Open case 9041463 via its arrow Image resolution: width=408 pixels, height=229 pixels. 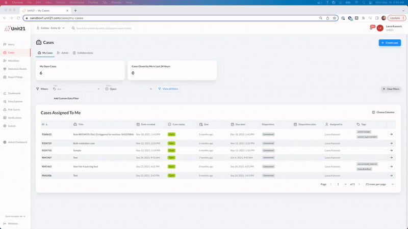(391, 167)
